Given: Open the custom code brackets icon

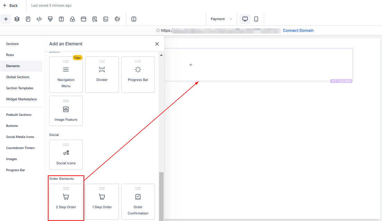Looking at the screenshot, I should click(x=39, y=19).
